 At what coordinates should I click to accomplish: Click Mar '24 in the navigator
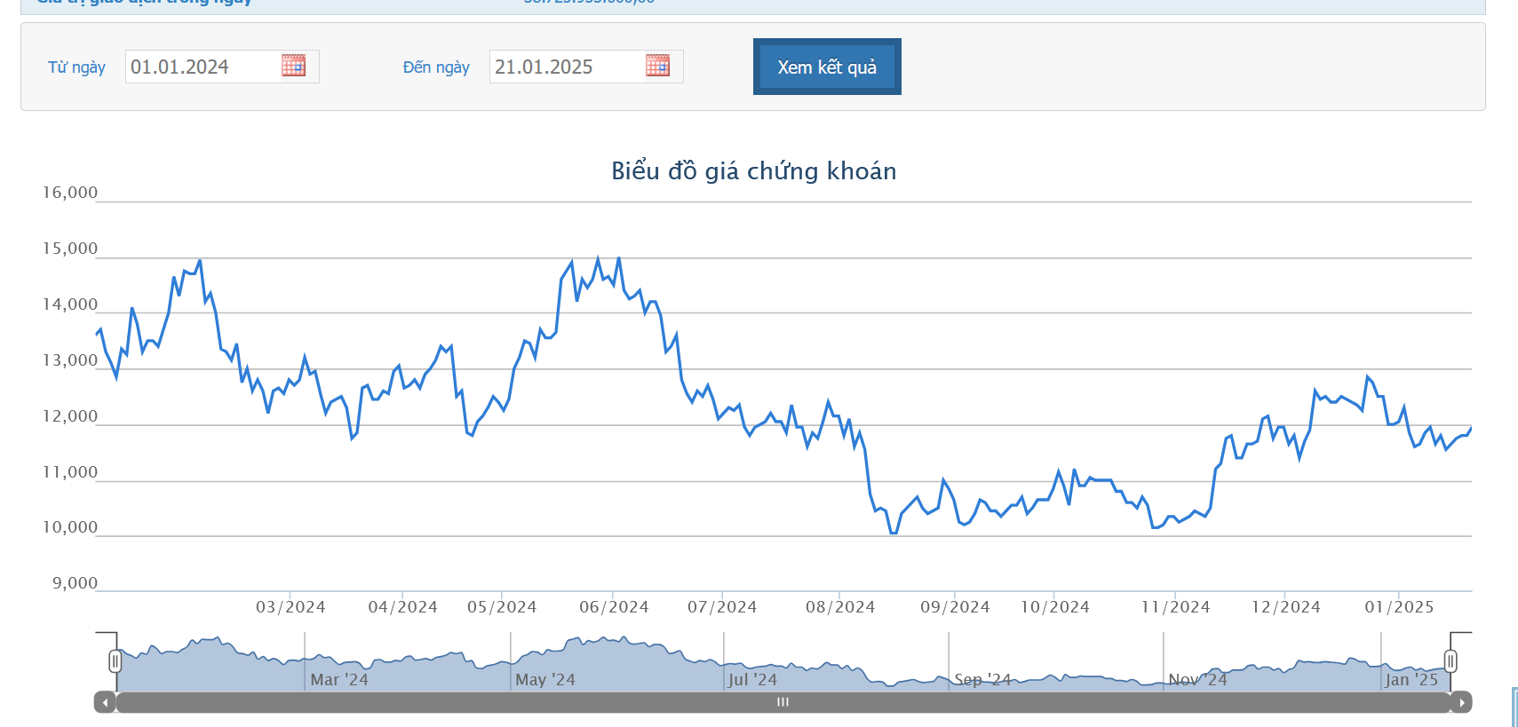tap(339, 680)
